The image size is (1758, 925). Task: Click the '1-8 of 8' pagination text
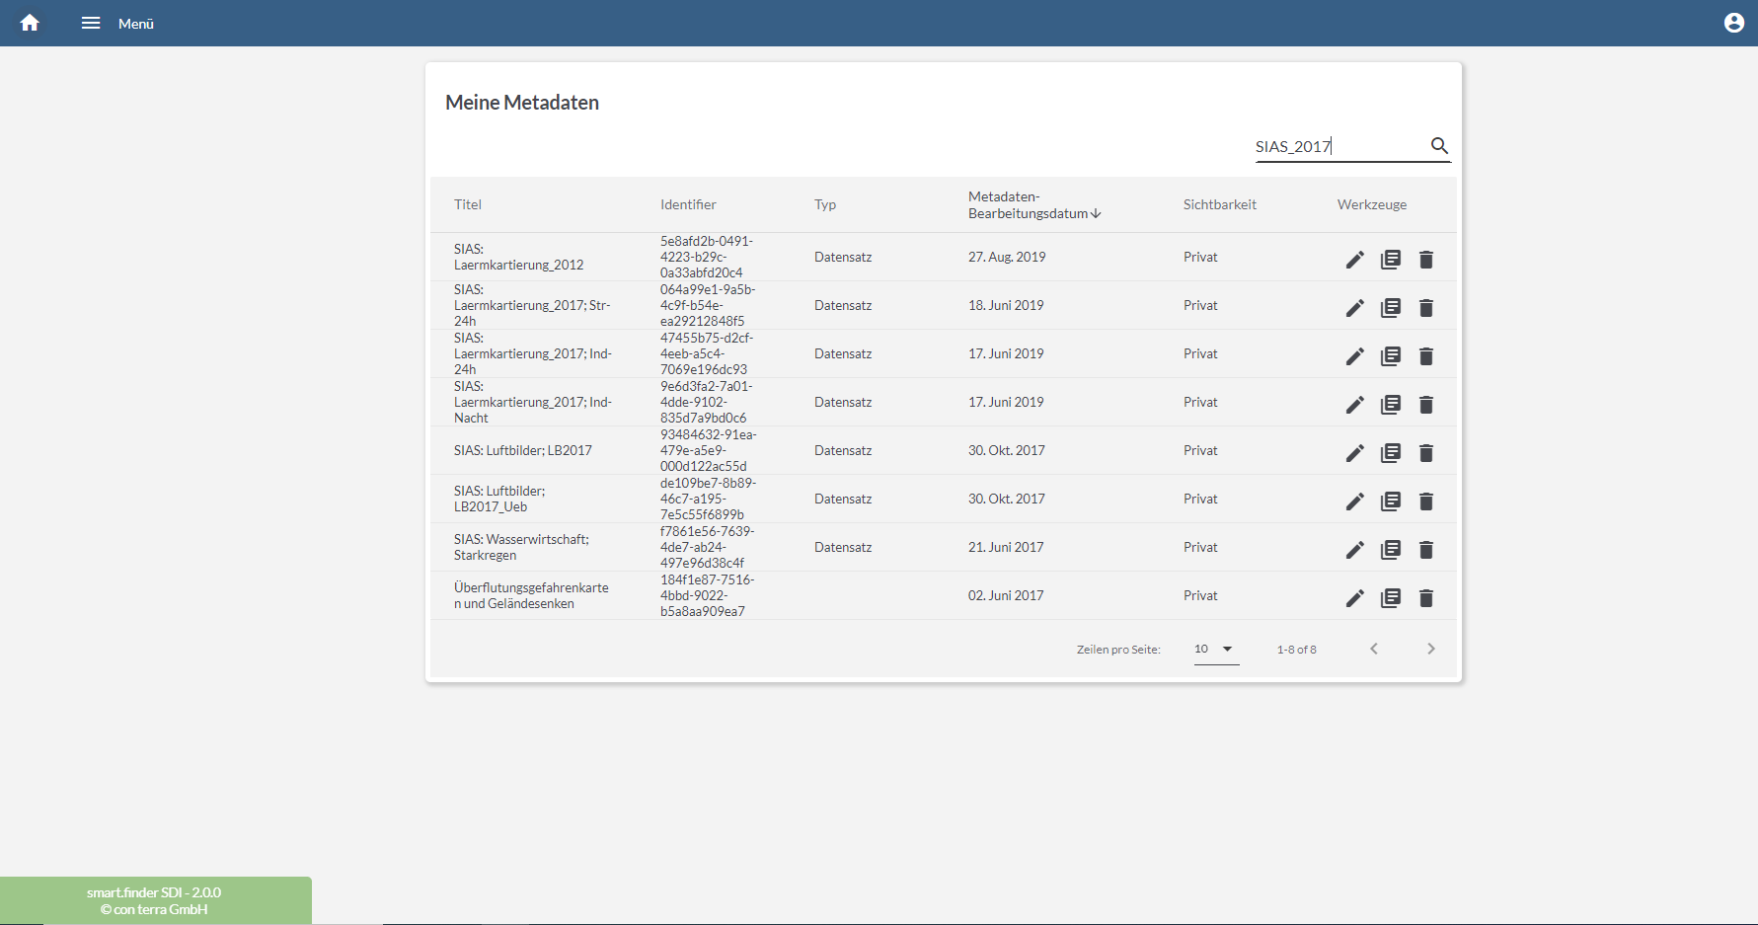point(1297,650)
